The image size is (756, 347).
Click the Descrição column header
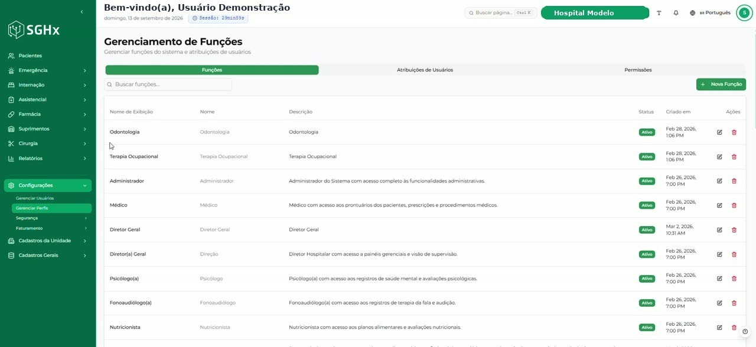(301, 112)
